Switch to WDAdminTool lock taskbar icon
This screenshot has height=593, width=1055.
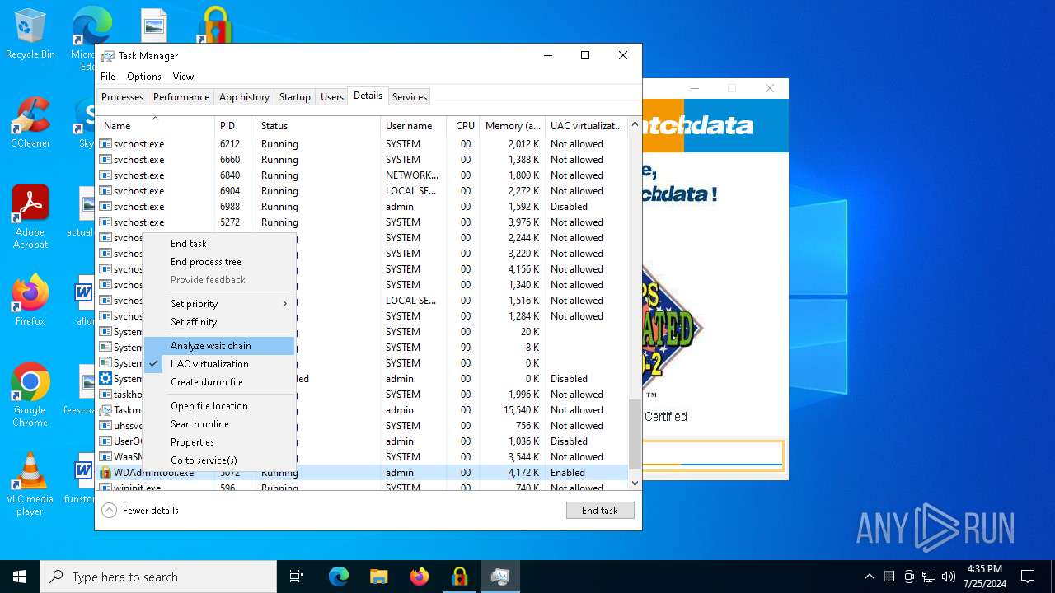coord(459,577)
